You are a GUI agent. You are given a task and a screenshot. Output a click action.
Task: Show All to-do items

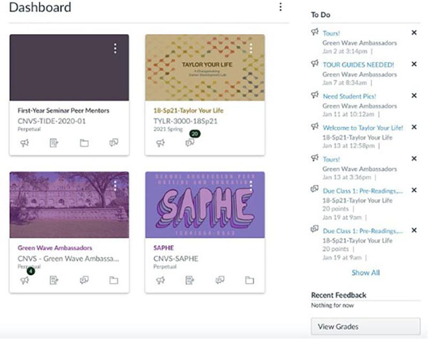tap(365, 273)
